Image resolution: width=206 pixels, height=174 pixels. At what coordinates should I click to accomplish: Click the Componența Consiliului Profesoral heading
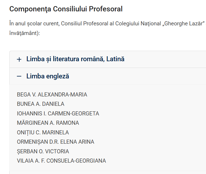[66, 9]
